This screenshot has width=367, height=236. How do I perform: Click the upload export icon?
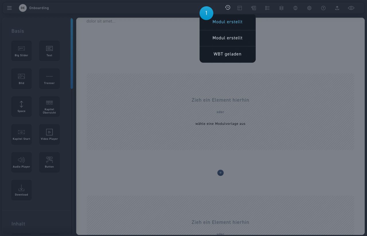[x=337, y=8]
